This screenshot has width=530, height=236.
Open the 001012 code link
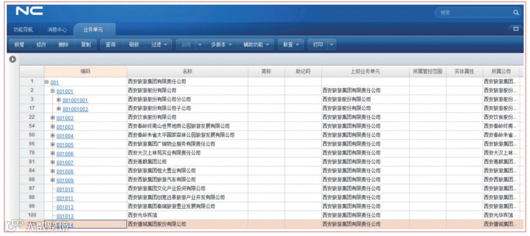click(x=65, y=207)
